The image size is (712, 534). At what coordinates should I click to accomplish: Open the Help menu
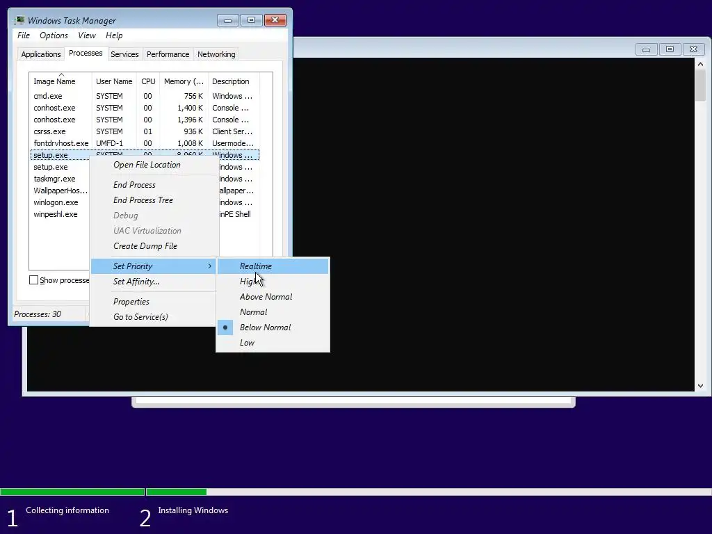point(114,35)
